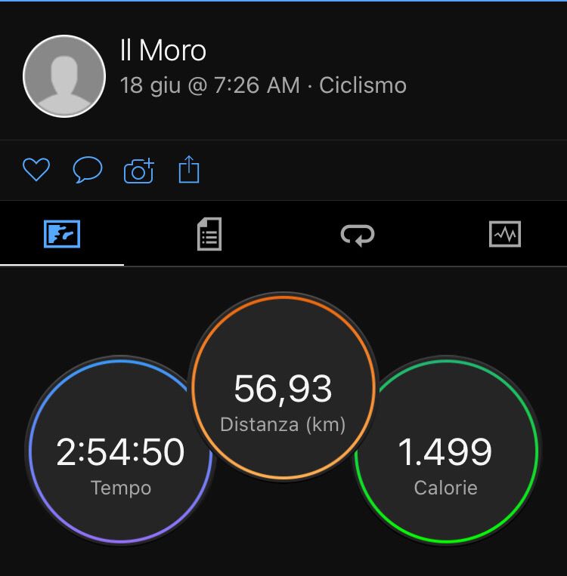This screenshot has height=576, width=567.
Task: Tap the 56,93 distance value
Action: [283, 389]
